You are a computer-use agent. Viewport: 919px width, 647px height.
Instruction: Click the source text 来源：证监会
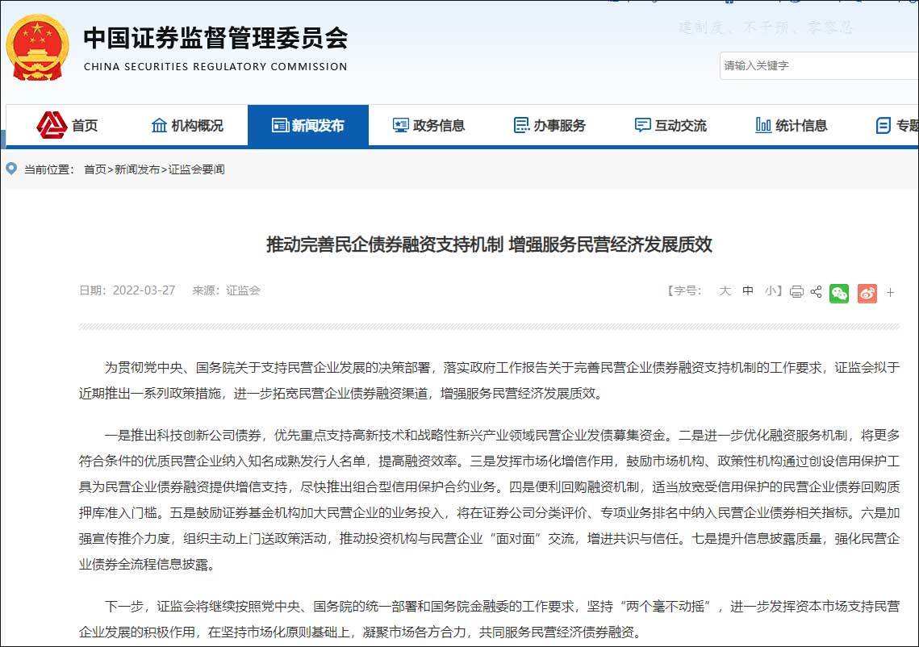pos(226,290)
